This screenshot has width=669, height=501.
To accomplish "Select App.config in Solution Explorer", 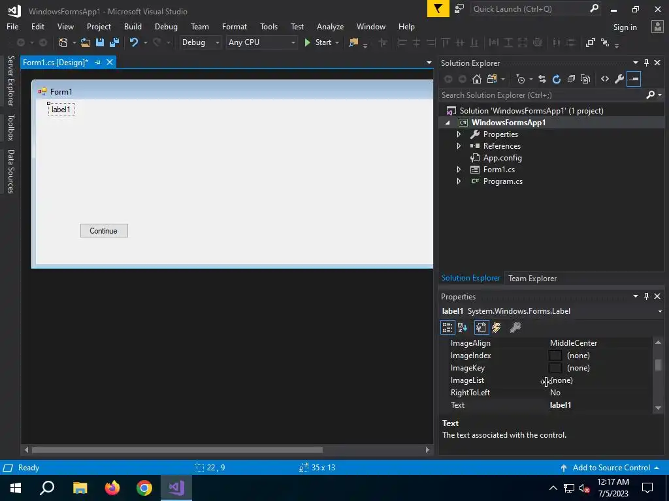I will (x=502, y=158).
